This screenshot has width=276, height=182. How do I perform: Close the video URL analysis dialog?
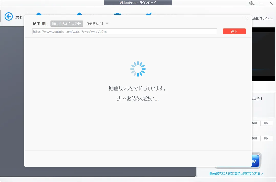(x=247, y=18)
